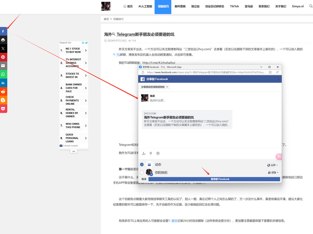The width and height of the screenshot is (313, 234).
Task: Open the site search magnifier icon
Action: (311, 6)
